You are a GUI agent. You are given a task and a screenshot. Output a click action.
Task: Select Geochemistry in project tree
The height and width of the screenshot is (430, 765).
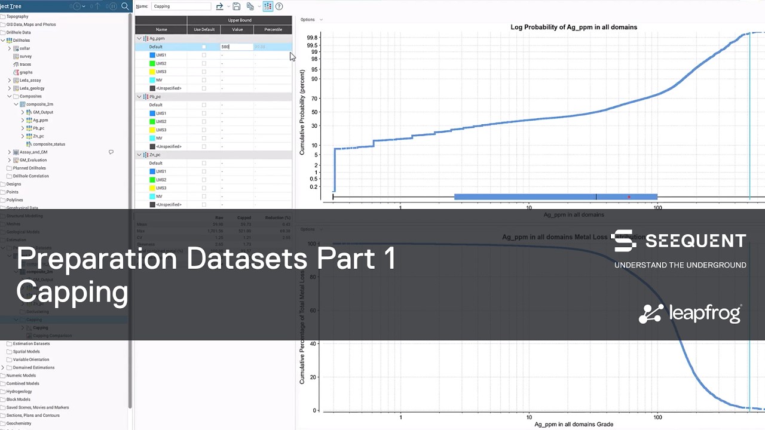19,423
